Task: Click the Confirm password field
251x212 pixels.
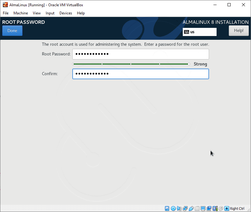Action: pyautogui.click(x=141, y=74)
